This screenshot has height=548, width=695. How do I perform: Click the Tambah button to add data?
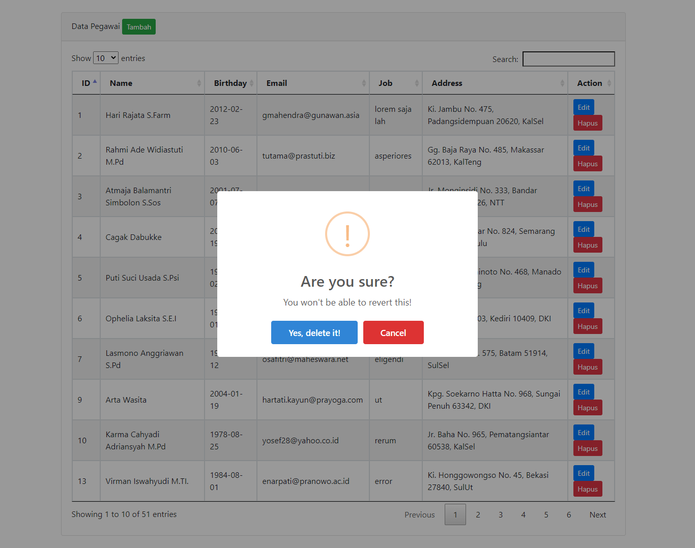point(138,26)
